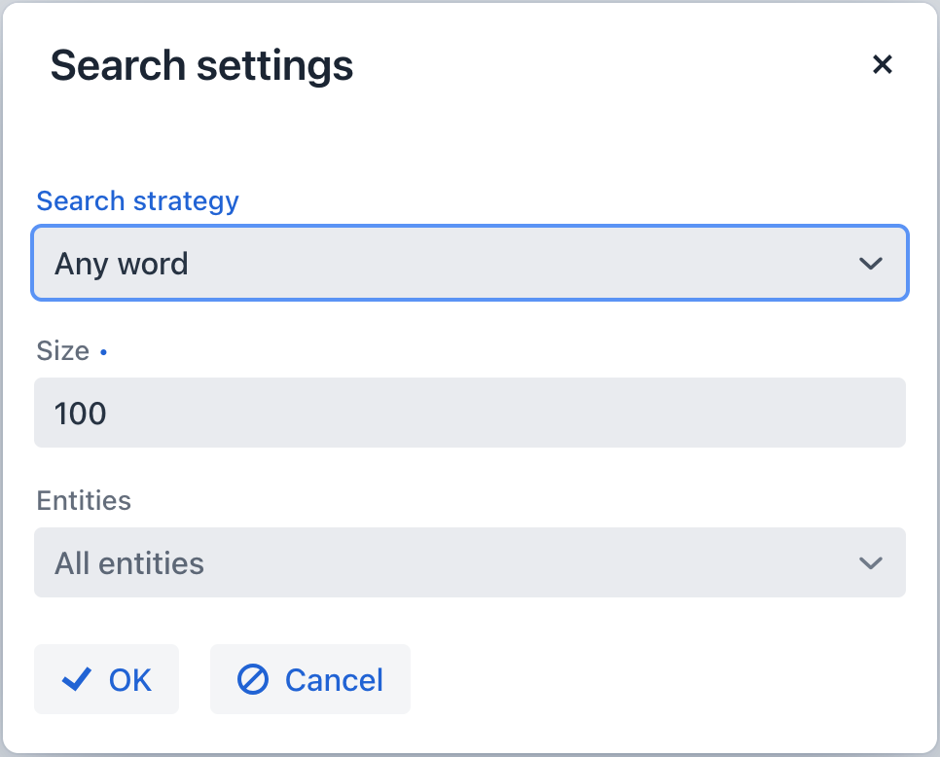Image resolution: width=940 pixels, height=757 pixels.
Task: Open the Entities selector showing All entities
Action: click(470, 562)
